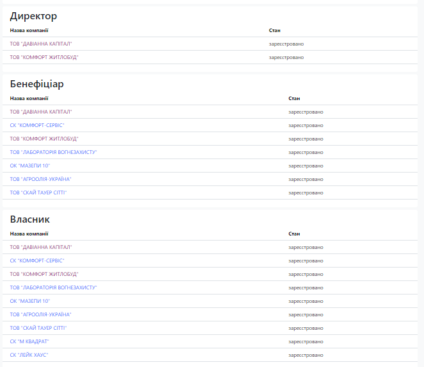Open ТОВ "ДАВІАННА КАПІТАЛ" in Власник section
424x367 pixels.
coord(41,247)
